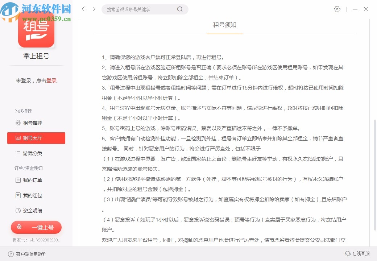Click the 登录 login link
The height and width of the screenshot is (261, 377).
coord(52,80)
